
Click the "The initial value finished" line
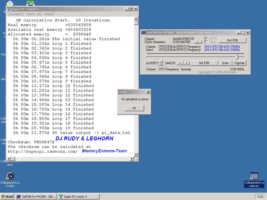pyautogui.click(x=66, y=39)
